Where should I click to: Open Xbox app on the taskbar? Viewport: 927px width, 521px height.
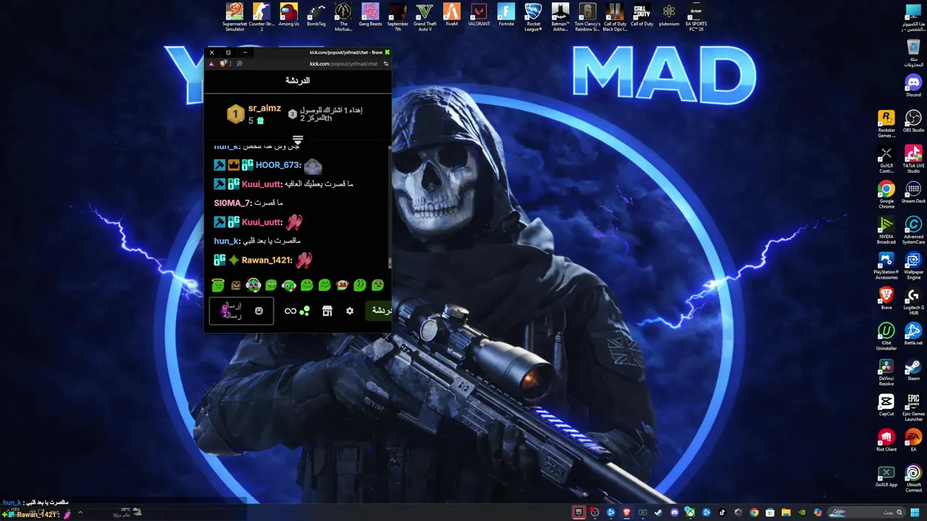coord(690,512)
